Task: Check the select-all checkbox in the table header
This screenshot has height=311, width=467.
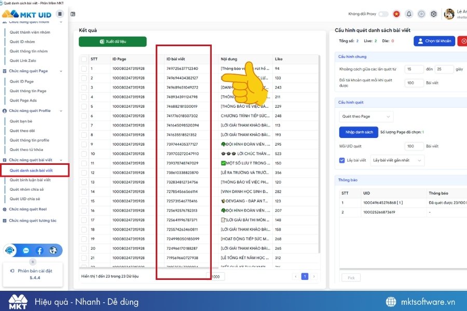Action: pos(83,59)
